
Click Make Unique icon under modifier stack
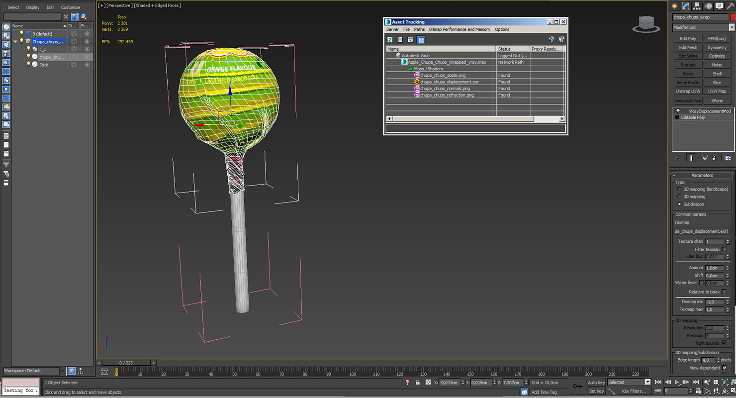point(705,158)
